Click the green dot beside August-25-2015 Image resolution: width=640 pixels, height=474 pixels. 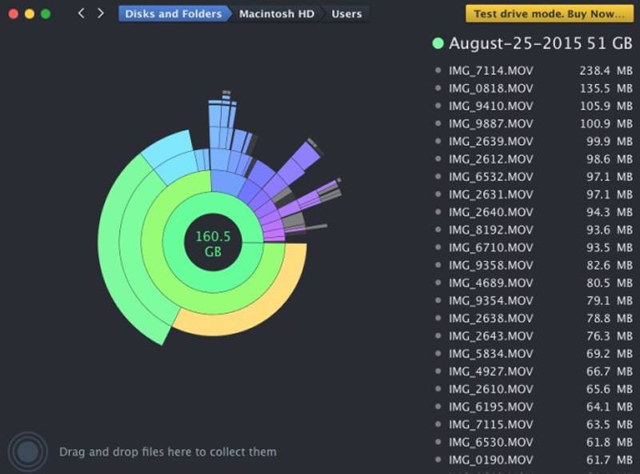(438, 43)
